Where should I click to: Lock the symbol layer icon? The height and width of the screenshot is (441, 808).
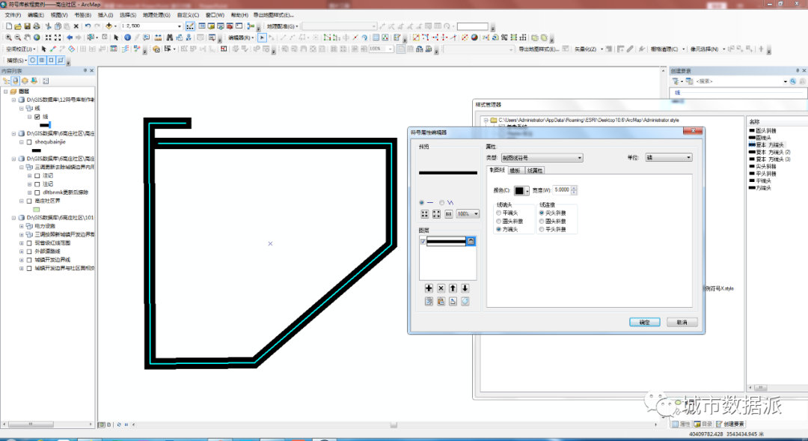(471, 241)
